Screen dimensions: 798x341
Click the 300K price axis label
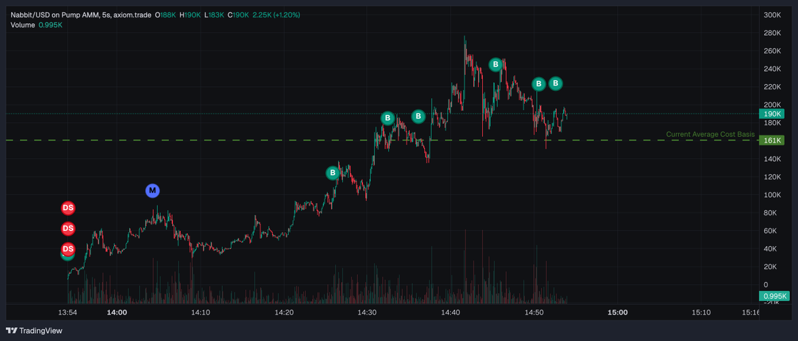[773, 15]
